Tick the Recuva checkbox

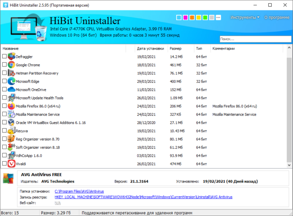(x=5, y=131)
